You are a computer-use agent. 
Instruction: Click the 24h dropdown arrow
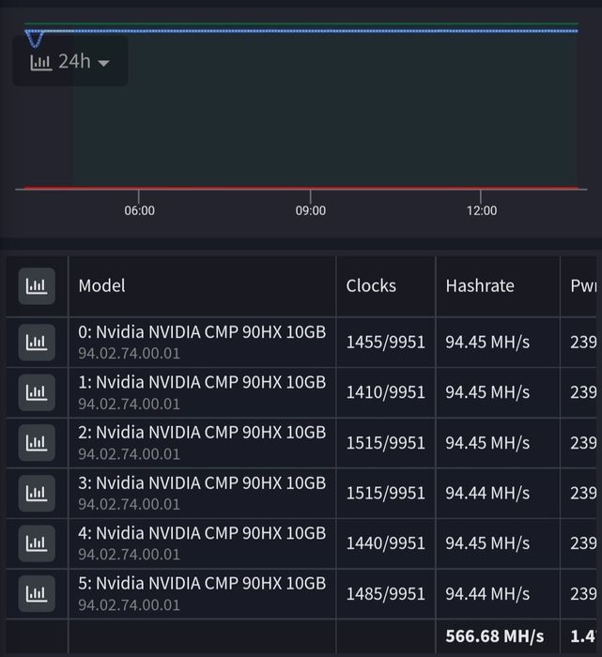tap(103, 63)
